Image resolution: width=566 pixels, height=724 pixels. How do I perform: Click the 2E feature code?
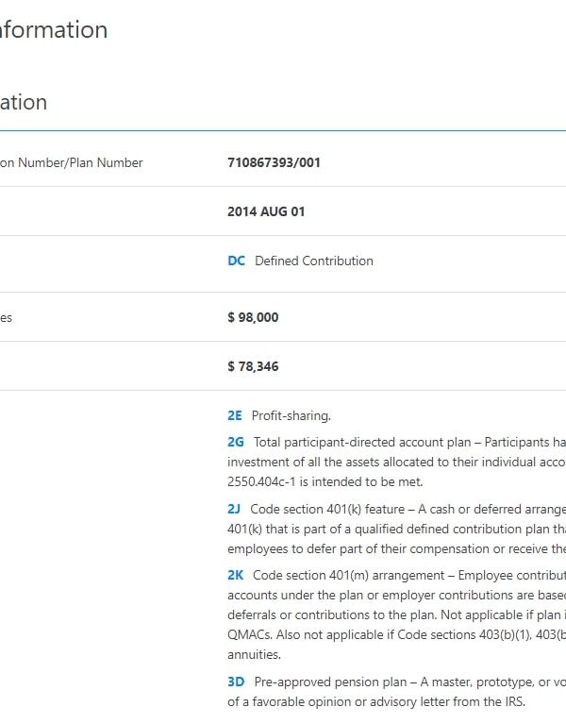235,415
